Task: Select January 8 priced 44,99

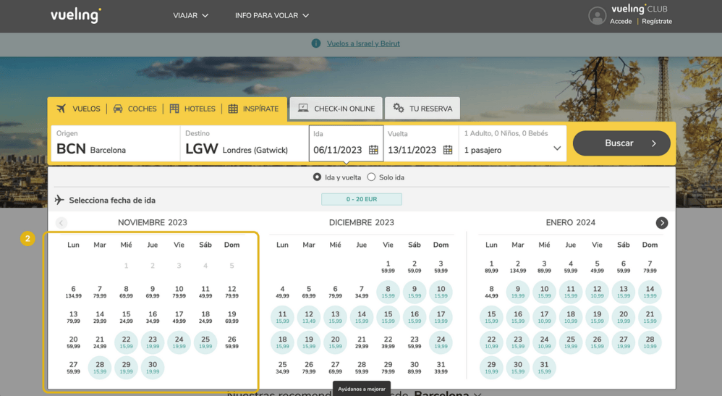Action: click(x=491, y=292)
